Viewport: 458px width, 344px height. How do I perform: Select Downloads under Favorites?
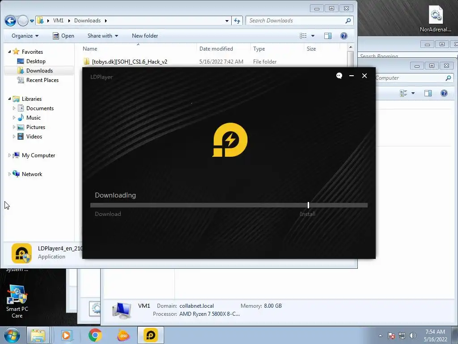pyautogui.click(x=39, y=70)
